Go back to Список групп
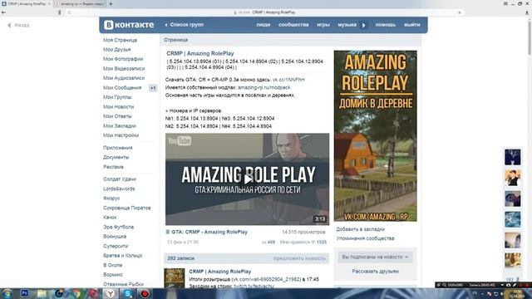 point(184,25)
